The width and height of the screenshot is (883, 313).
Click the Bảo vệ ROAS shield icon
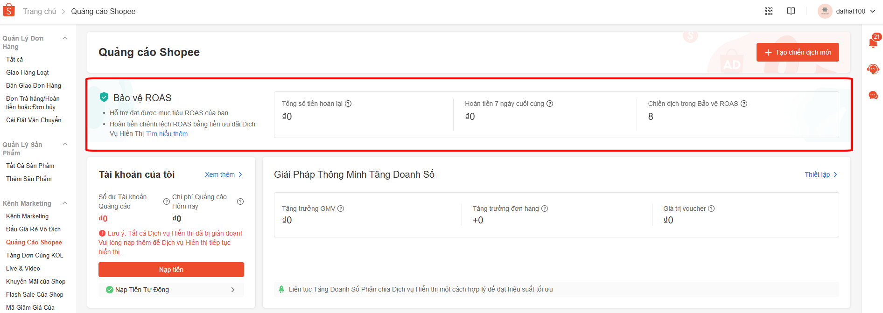[x=104, y=97]
